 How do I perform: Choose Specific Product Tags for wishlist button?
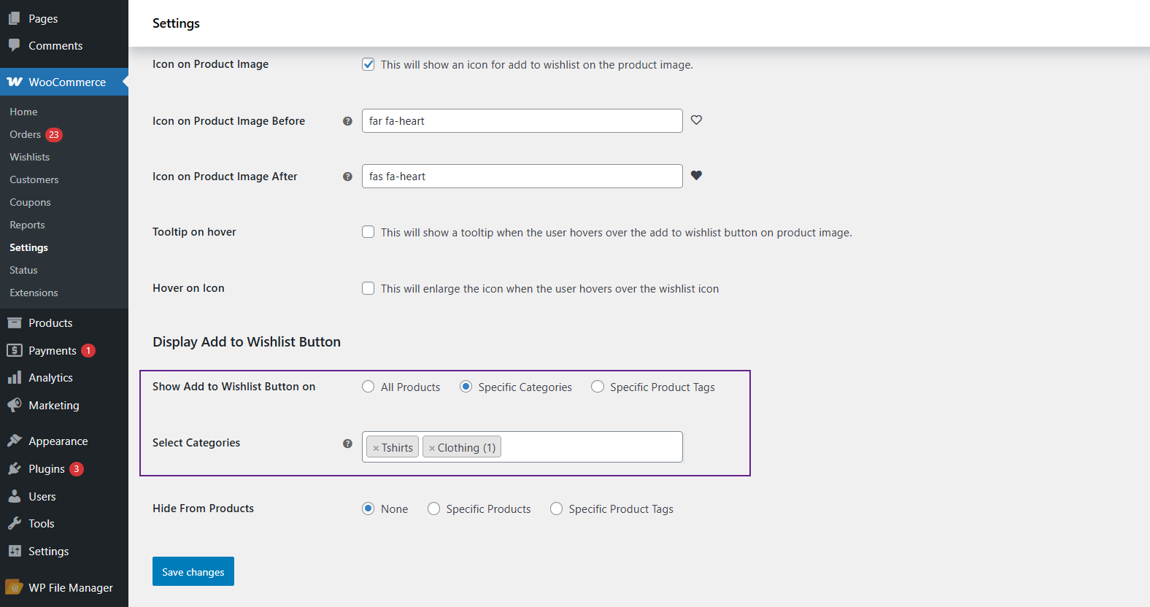click(598, 387)
